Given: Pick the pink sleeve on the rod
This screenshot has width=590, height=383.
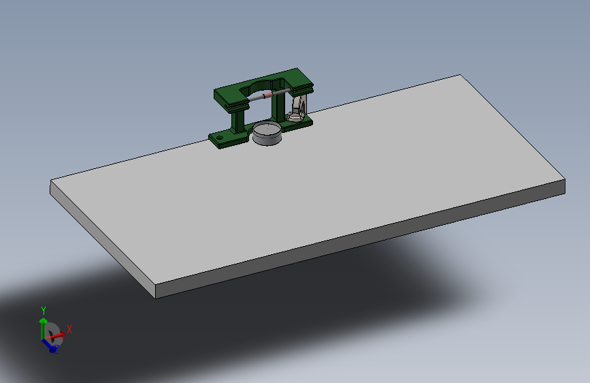Looking at the screenshot, I should 267,95.
